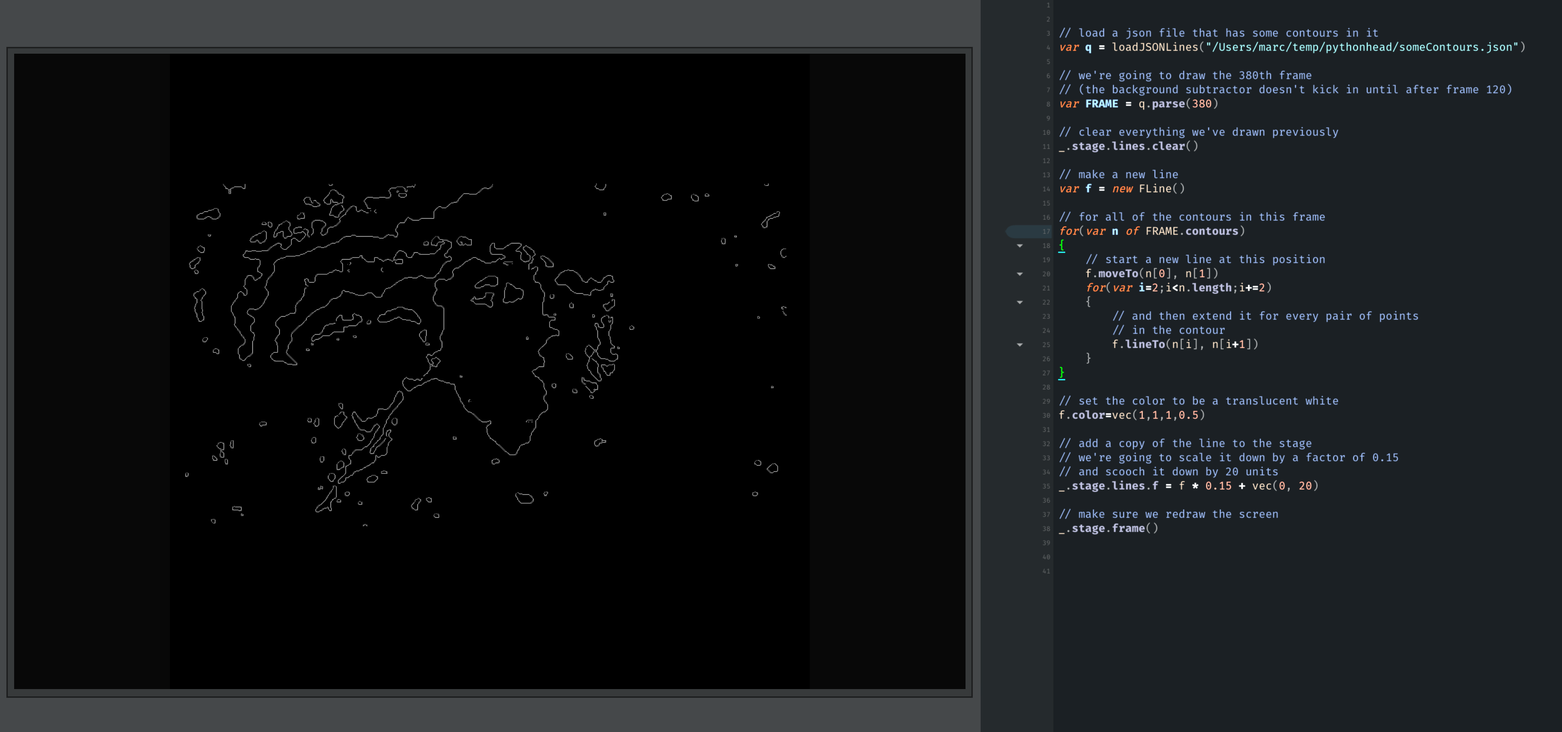1562x732 pixels.
Task: Click on _.stage.lines.clear() statement
Action: click(x=1128, y=146)
